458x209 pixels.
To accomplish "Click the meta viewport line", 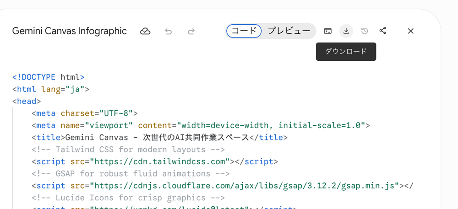I will click(x=201, y=125).
